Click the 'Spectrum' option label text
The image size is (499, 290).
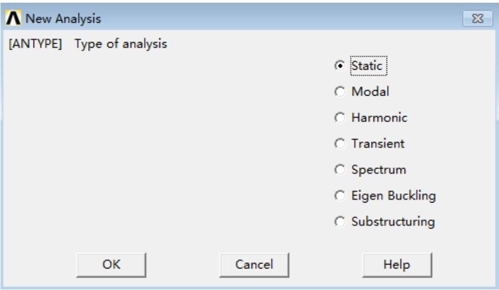point(378,170)
